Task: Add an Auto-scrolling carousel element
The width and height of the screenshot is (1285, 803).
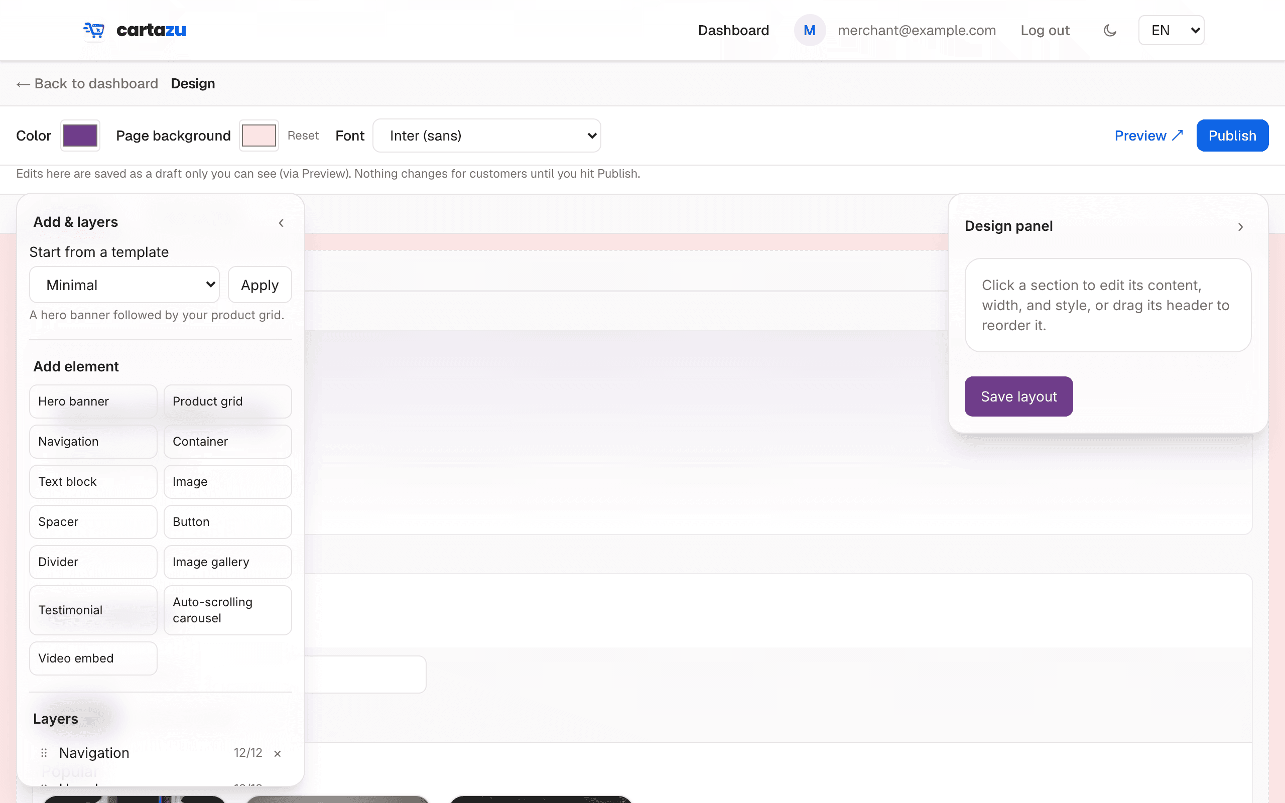Action: [227, 610]
